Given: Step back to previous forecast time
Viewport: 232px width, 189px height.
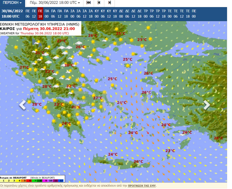Looking at the screenshot, I should click(99, 3).
